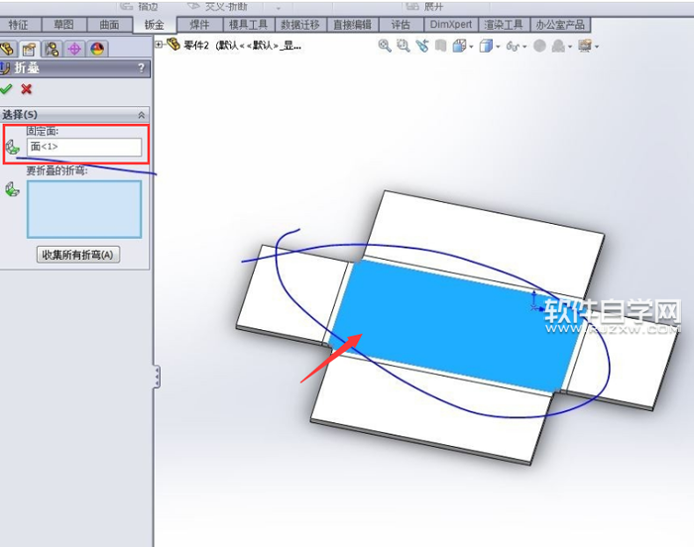Screen dimensions: 694x547
Task: Switch to the 曲面 tab
Action: click(109, 25)
